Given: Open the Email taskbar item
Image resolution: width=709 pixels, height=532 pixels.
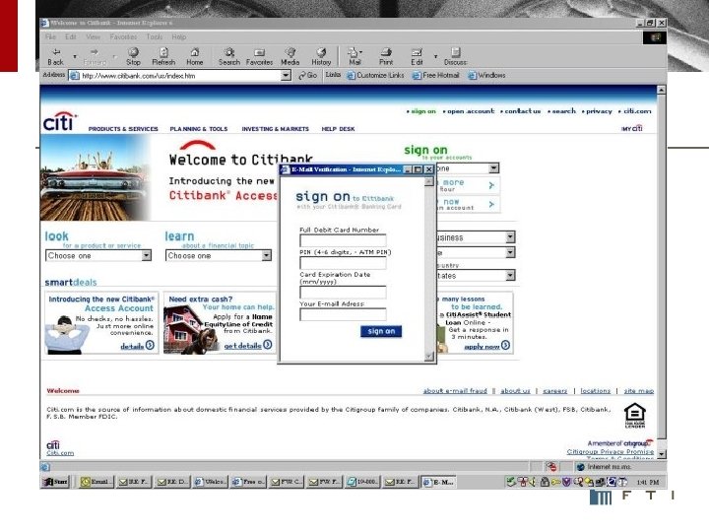Looking at the screenshot, I should click(97, 482).
